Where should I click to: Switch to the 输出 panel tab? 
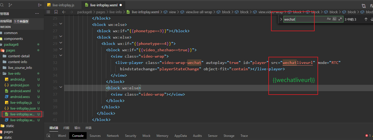tap(77, 128)
